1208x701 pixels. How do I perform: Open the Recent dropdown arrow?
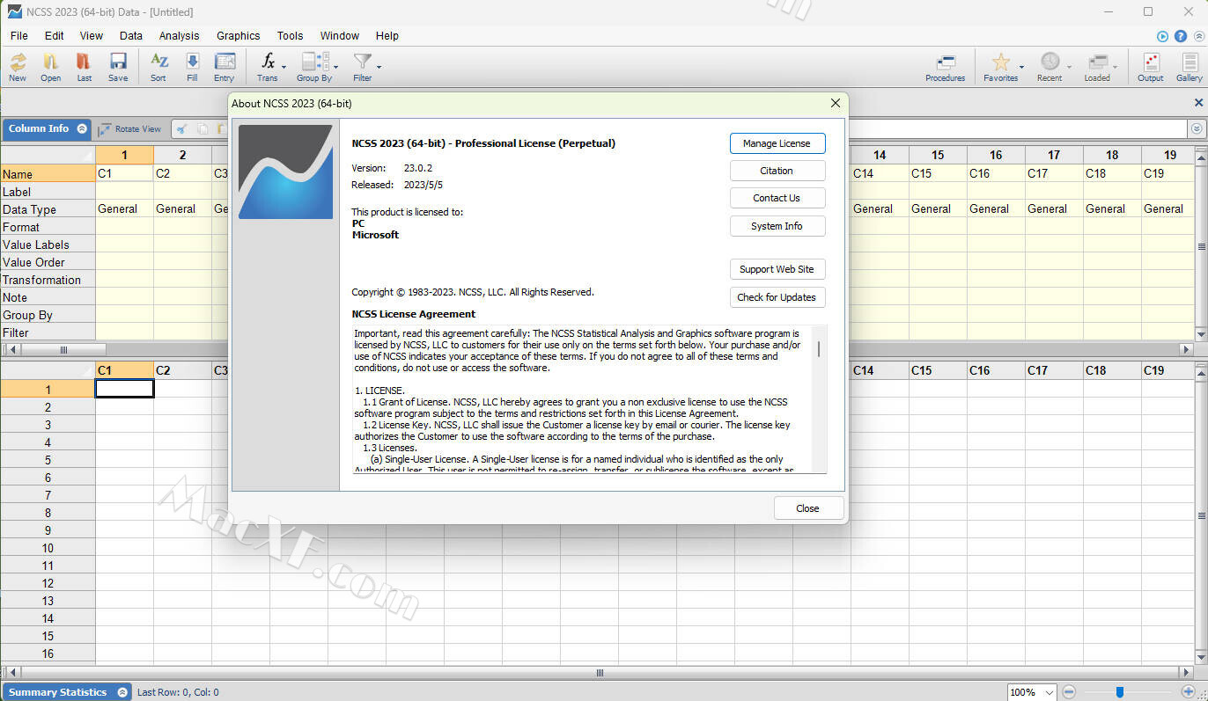point(1069,67)
